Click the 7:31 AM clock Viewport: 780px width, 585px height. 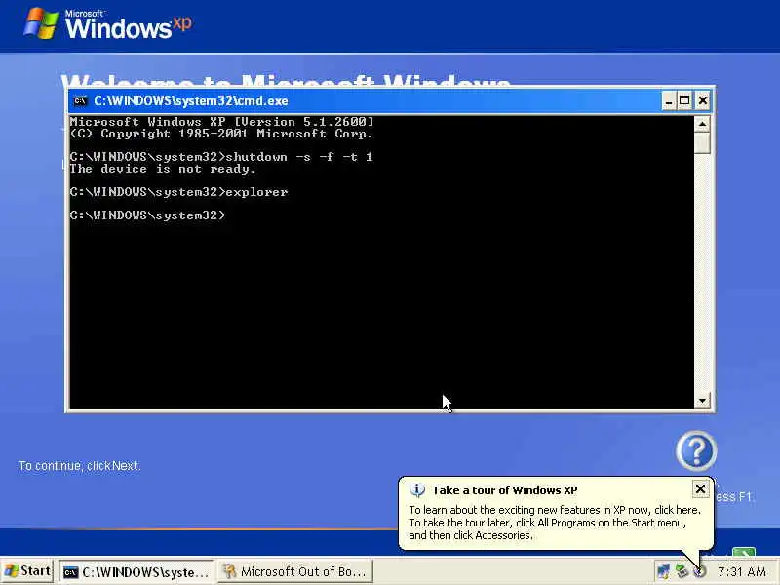741,572
